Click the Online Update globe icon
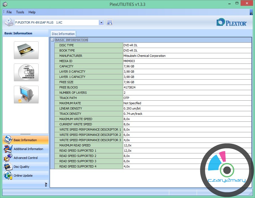255x198 pixels. (8, 176)
